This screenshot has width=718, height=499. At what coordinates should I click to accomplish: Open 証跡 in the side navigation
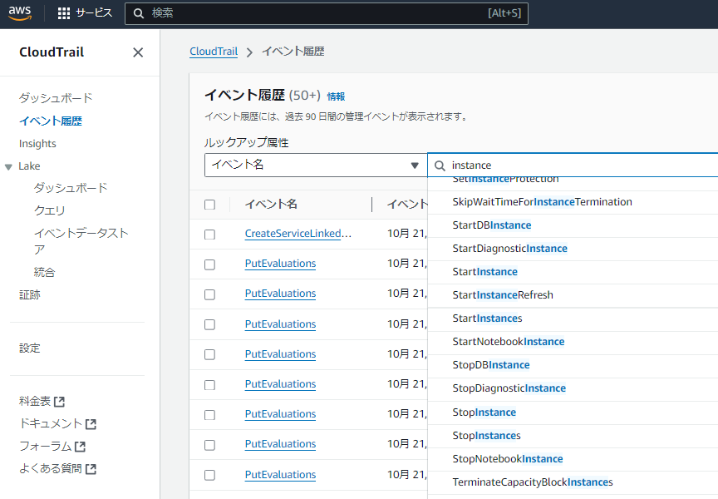[x=30, y=294]
